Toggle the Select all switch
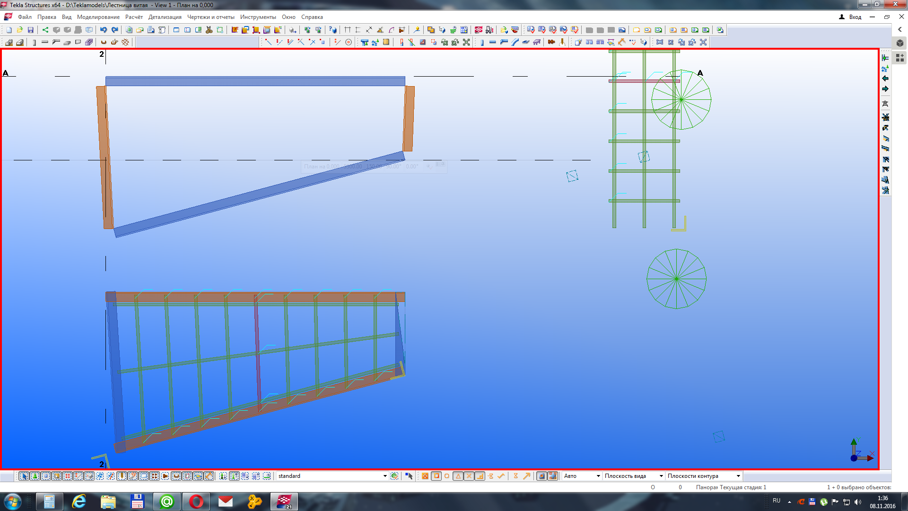 [x=24, y=476]
